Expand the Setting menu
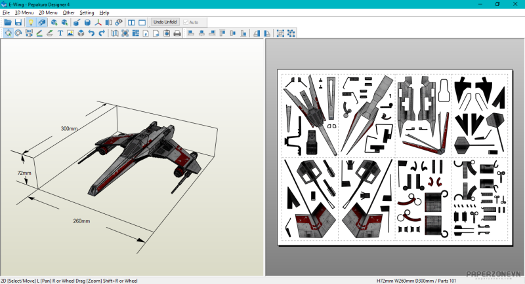 87,12
